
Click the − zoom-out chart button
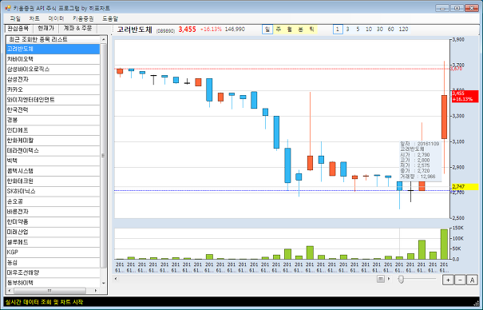pyautogui.click(x=460, y=280)
